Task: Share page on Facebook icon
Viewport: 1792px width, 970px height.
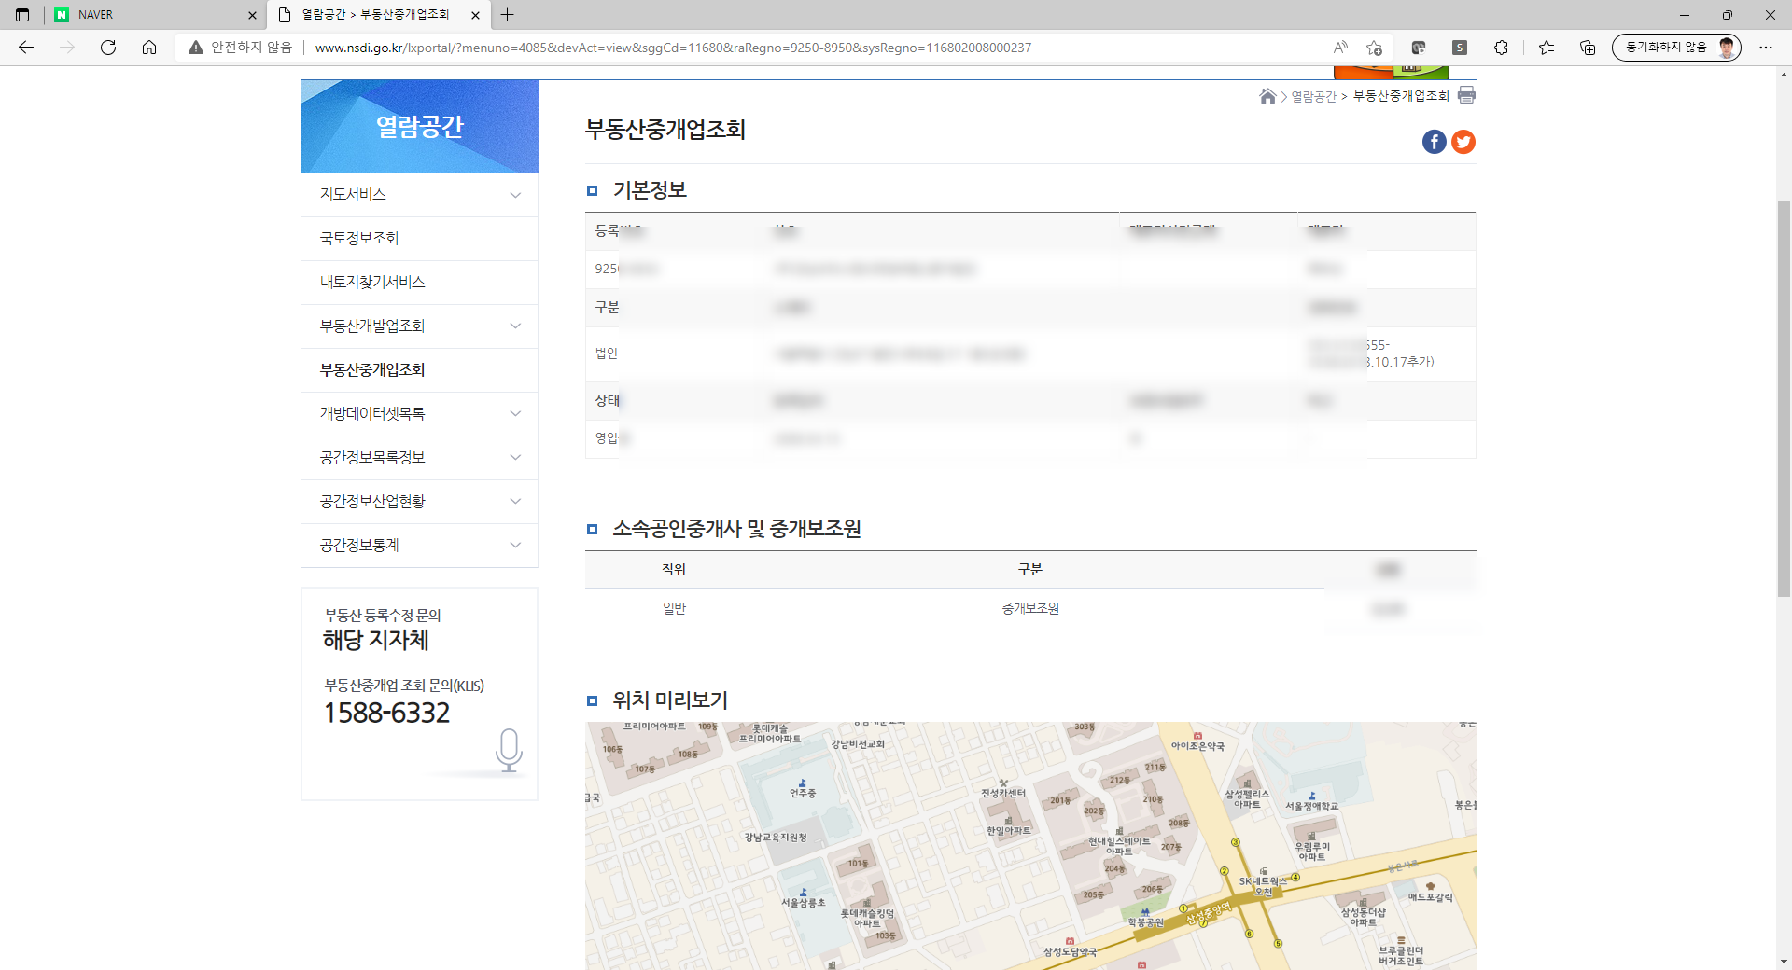Action: tap(1435, 142)
